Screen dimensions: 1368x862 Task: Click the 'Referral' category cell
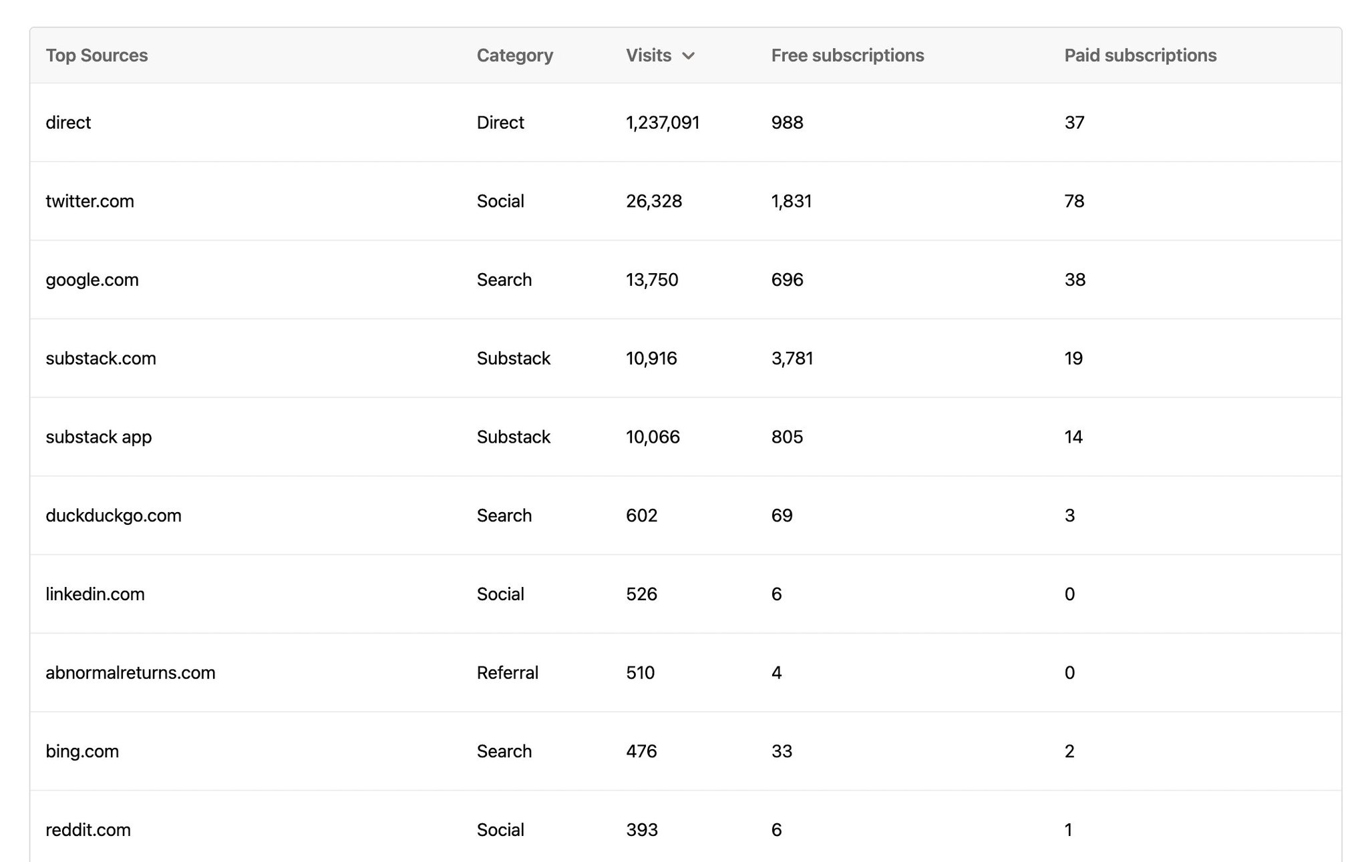[508, 673]
